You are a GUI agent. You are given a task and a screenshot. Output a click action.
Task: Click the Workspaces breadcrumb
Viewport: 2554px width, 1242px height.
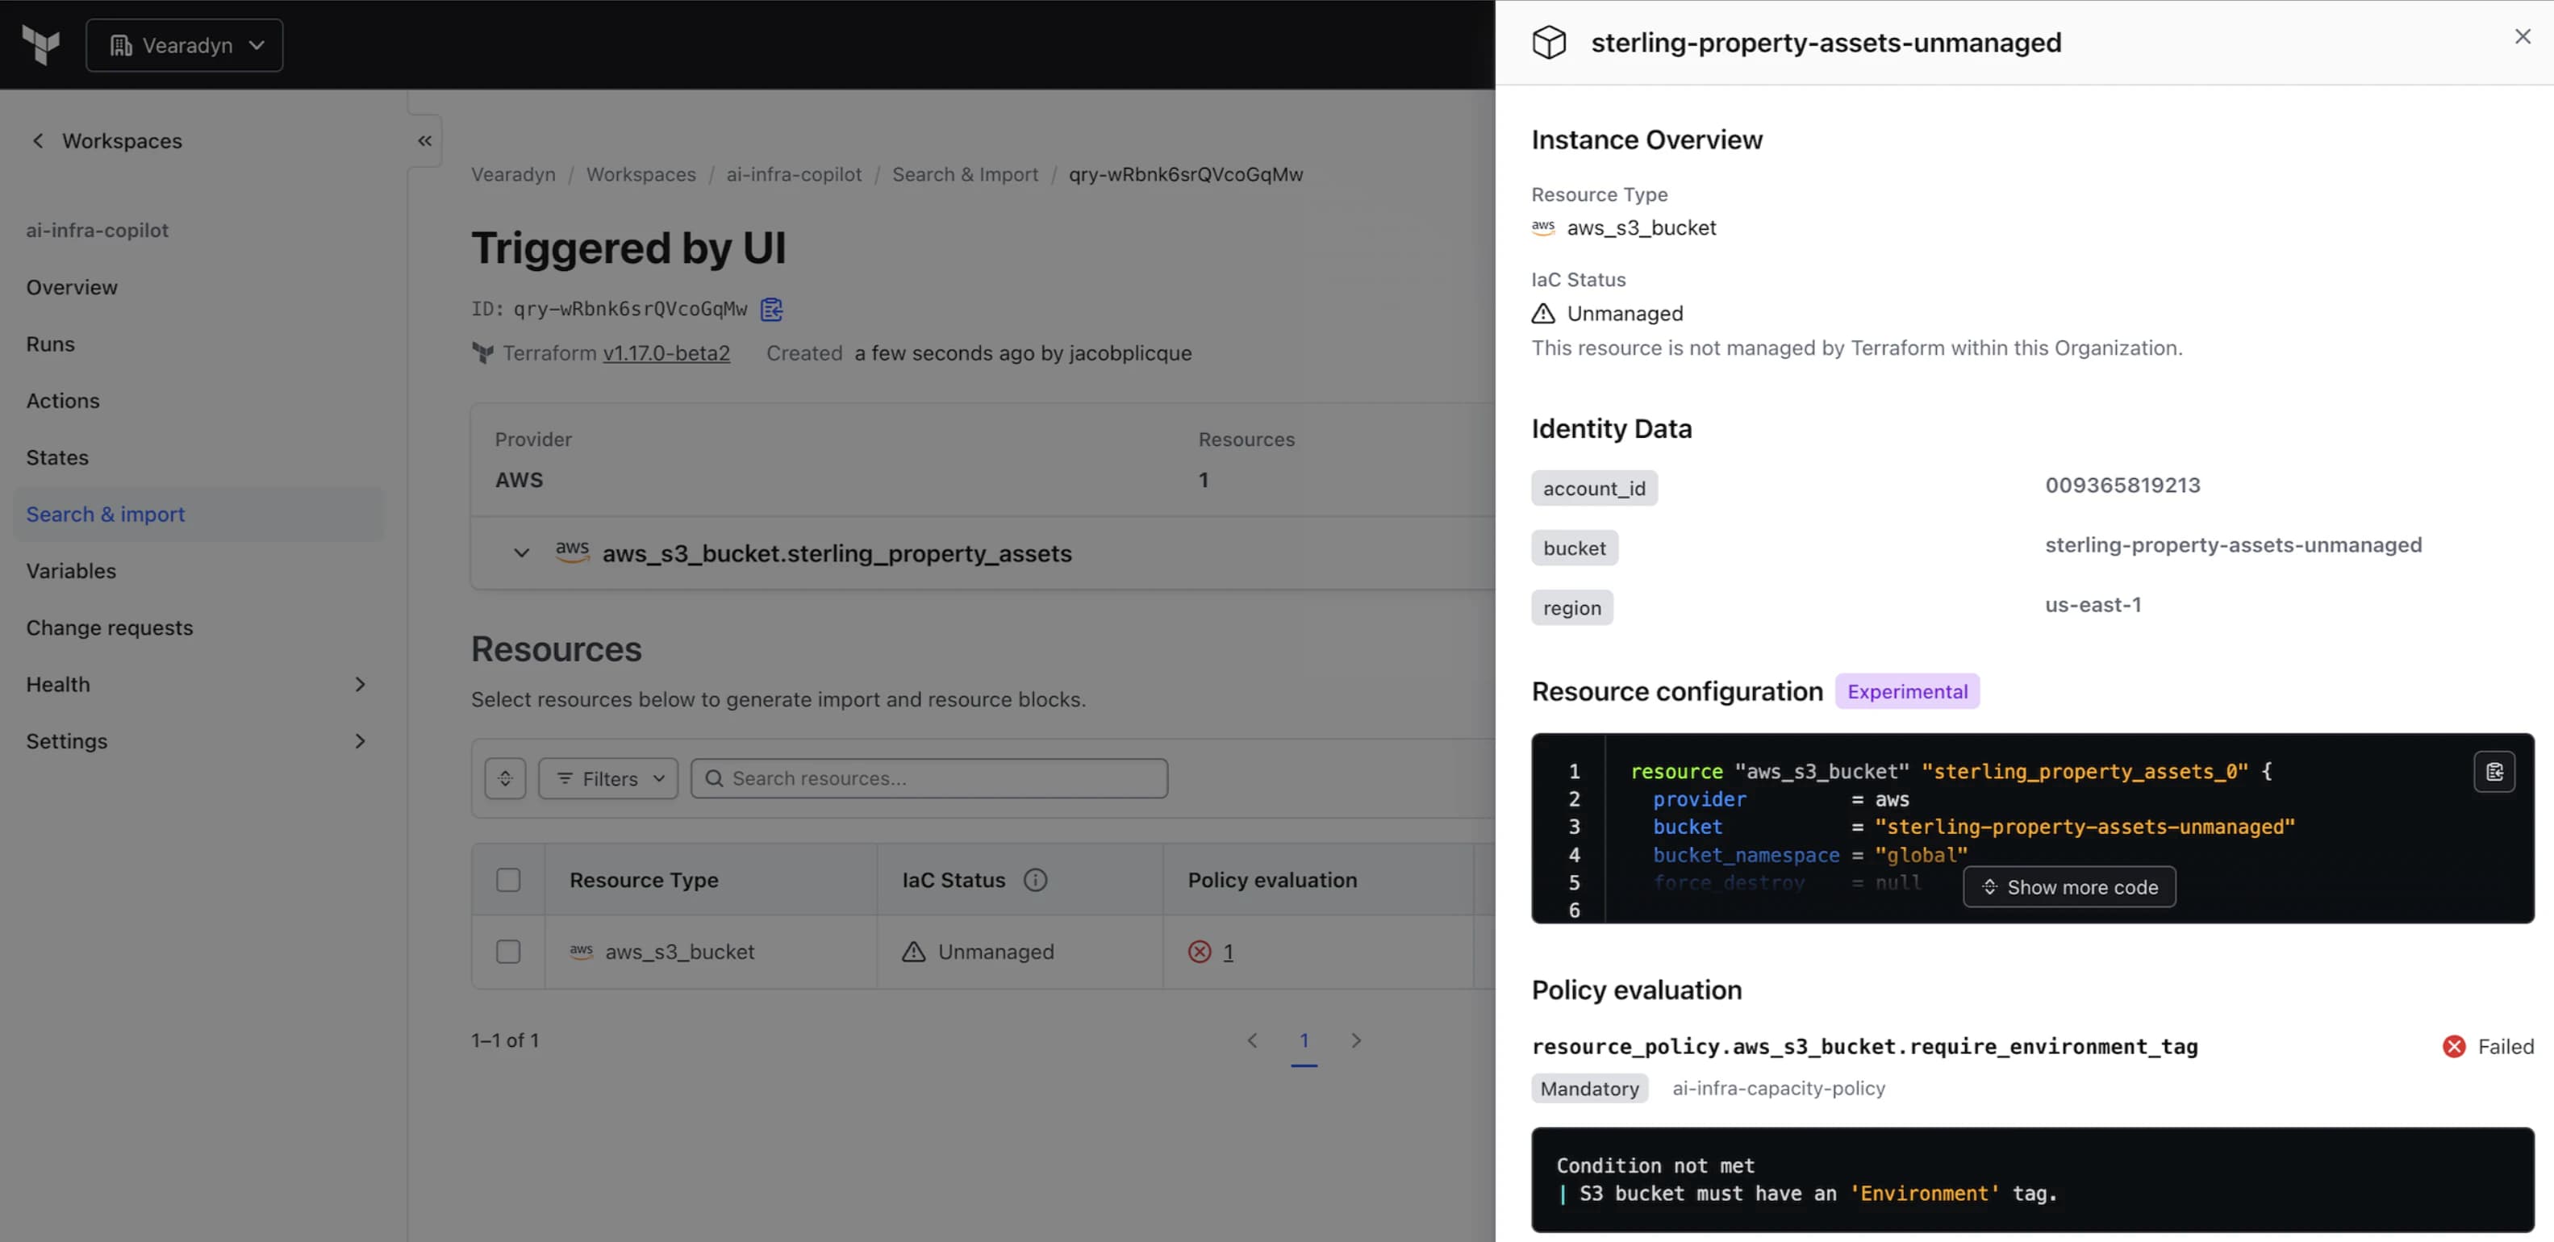pyautogui.click(x=641, y=174)
